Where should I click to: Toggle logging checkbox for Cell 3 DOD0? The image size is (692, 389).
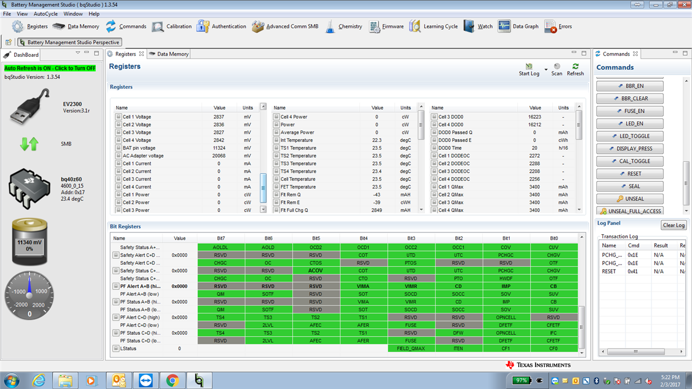(x=434, y=117)
